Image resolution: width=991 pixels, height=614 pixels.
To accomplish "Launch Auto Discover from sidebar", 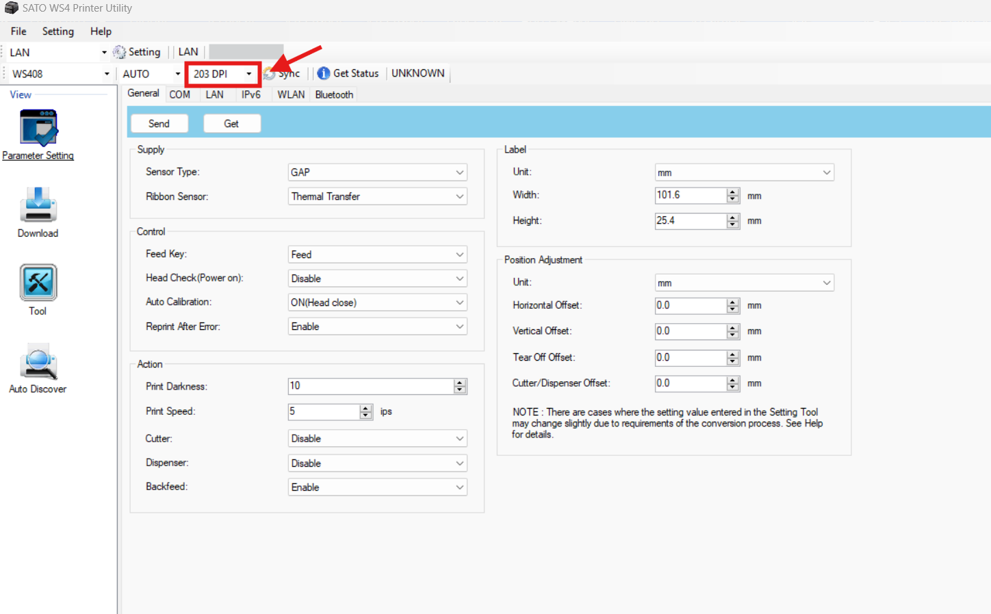I will pyautogui.click(x=38, y=361).
